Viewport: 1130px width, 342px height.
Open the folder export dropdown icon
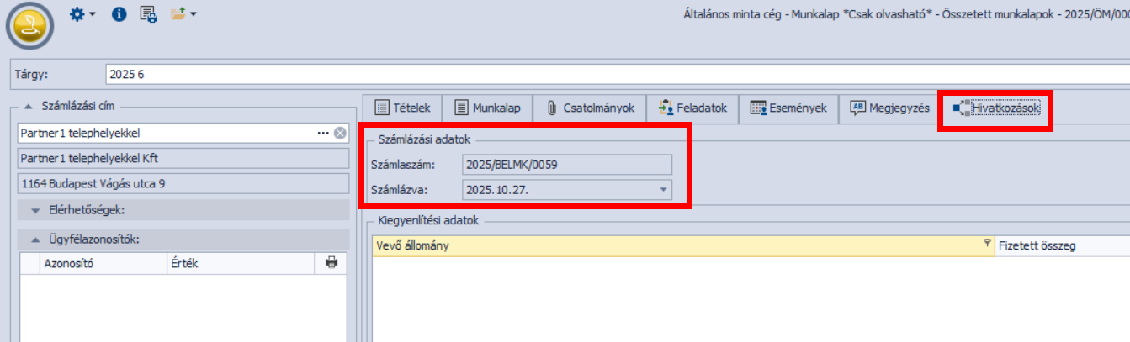[183, 14]
